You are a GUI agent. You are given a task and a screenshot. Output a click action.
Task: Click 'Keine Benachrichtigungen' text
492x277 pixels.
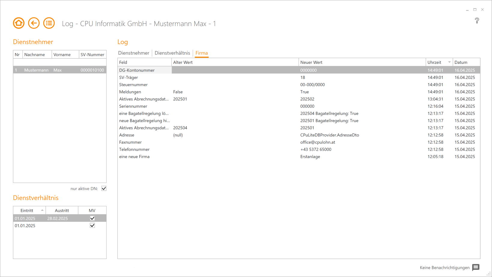[444, 268]
